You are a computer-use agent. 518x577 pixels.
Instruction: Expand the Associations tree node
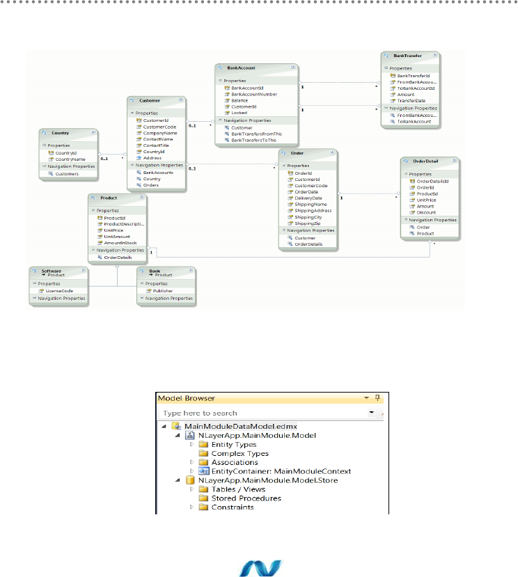pyautogui.click(x=191, y=462)
